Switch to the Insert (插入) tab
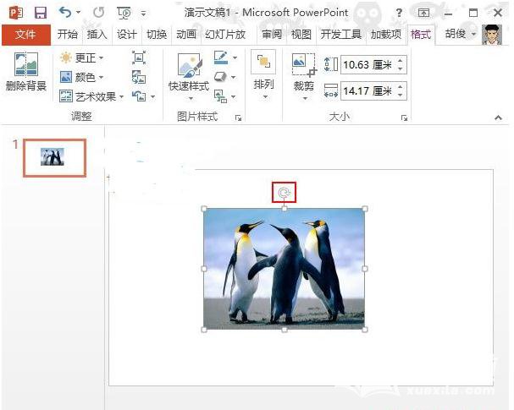Image resolution: width=514 pixels, height=410 pixels. 97,35
